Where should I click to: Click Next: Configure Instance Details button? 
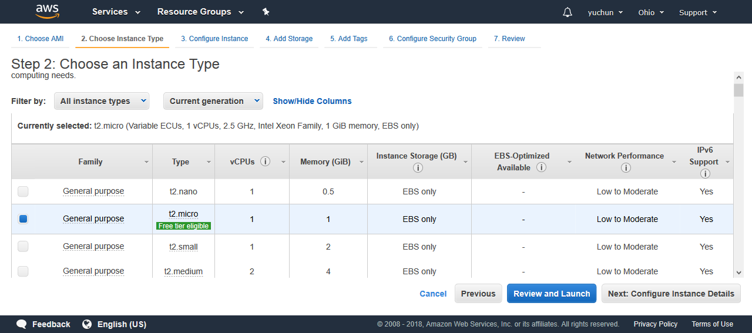pos(671,294)
